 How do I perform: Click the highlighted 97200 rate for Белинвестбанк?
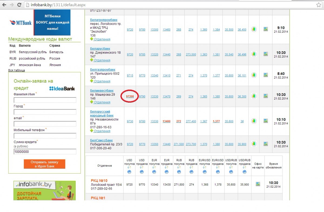(130, 96)
